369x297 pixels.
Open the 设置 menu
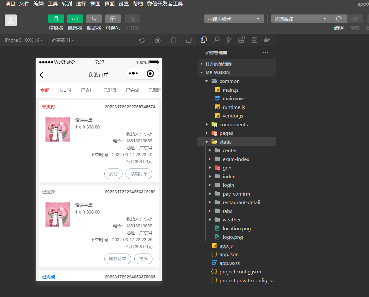point(124,4)
